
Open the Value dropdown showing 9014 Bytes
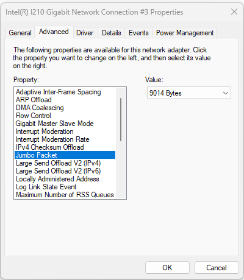tap(189, 93)
